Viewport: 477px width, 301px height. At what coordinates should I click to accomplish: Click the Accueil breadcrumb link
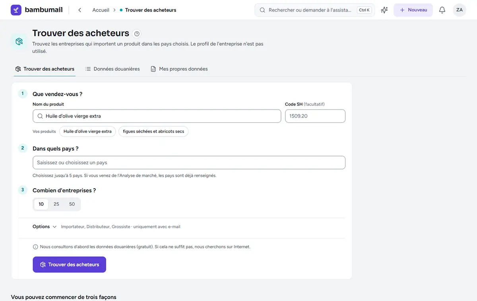click(101, 10)
